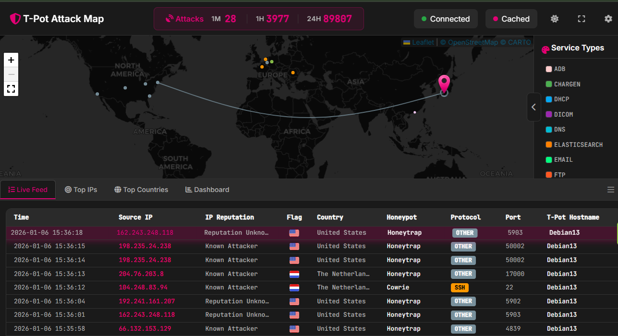Open the Top Countries tab

[141, 190]
